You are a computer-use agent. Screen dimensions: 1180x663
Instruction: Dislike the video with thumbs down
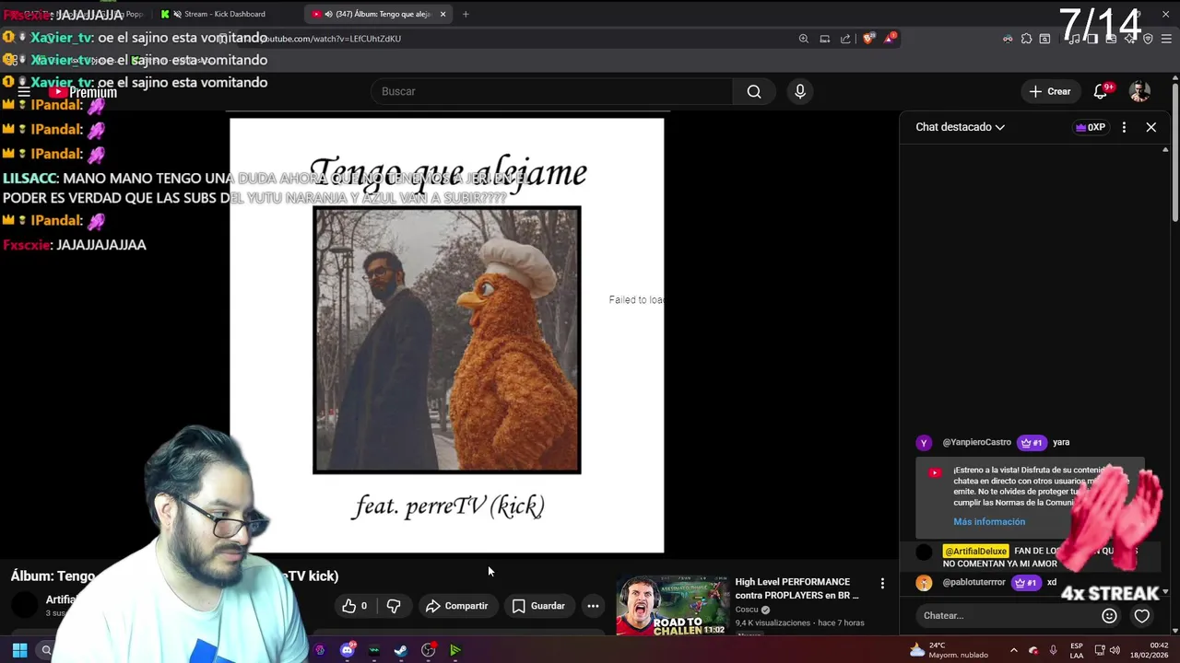coord(394,606)
